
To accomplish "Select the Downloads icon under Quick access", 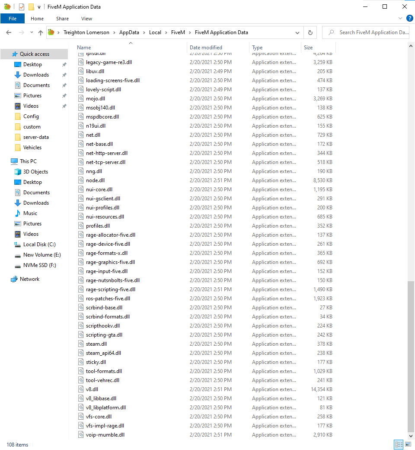I will (x=17, y=75).
